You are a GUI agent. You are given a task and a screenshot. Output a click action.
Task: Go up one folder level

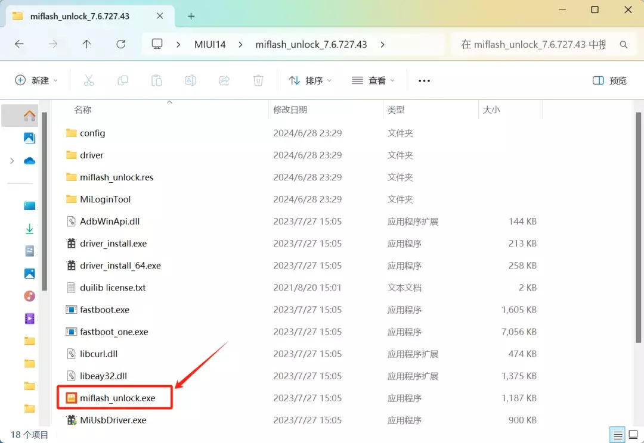pos(86,44)
